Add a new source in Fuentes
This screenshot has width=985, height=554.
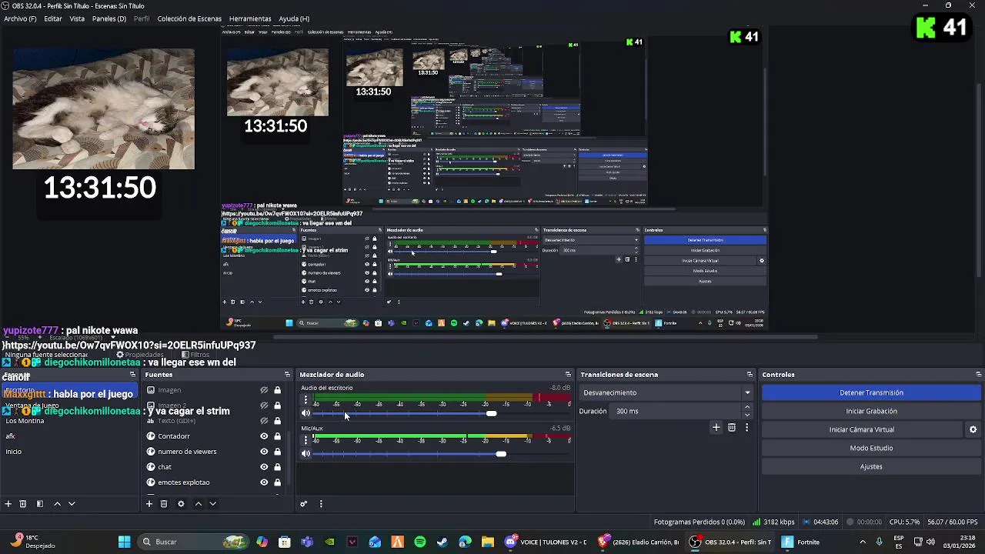(149, 504)
